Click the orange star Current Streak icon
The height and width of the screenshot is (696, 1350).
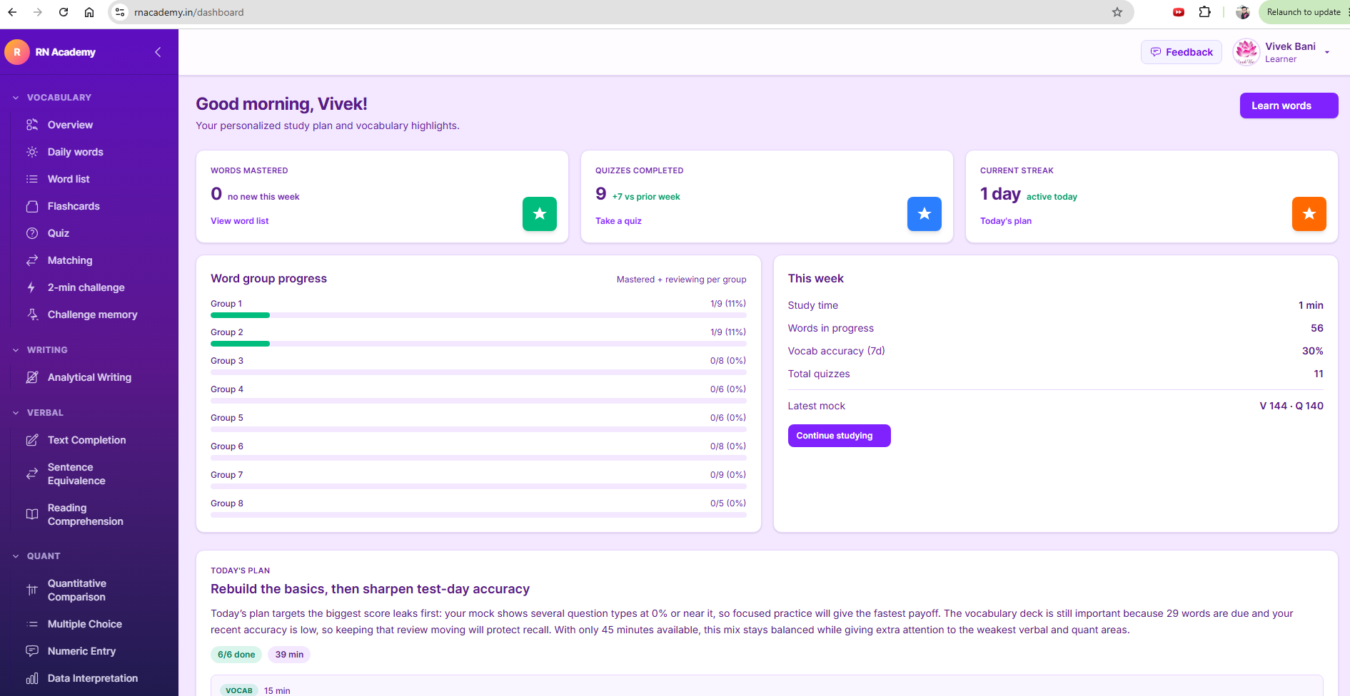click(1309, 214)
